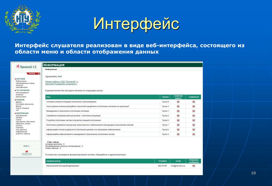Screen dimensions: 272x186
Task: Click the ТЕСТИРОВАНИЕ section heading
Action: tap(23, 90)
